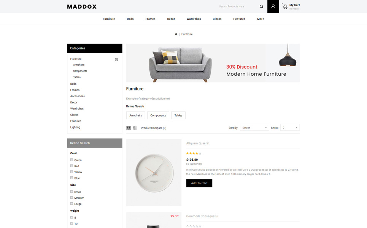Select the Armchairs refine button
The image size is (367, 228).
pyautogui.click(x=135, y=115)
